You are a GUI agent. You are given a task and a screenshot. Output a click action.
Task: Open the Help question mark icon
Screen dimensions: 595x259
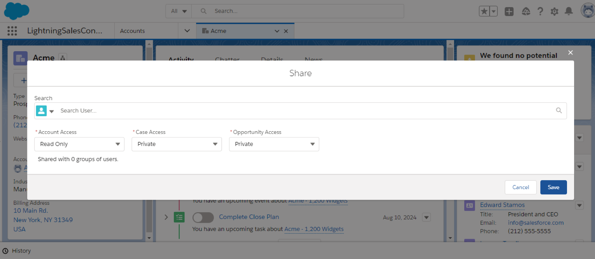tap(540, 11)
